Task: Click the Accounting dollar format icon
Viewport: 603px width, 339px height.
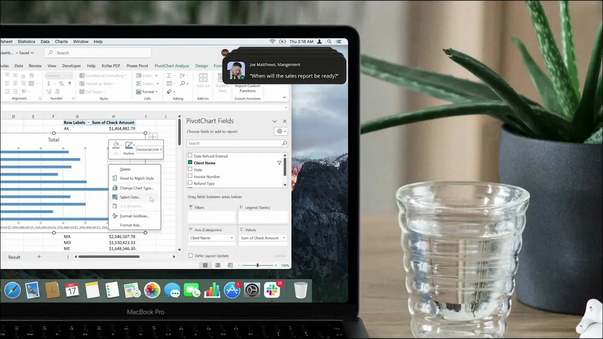Action: tap(49, 84)
